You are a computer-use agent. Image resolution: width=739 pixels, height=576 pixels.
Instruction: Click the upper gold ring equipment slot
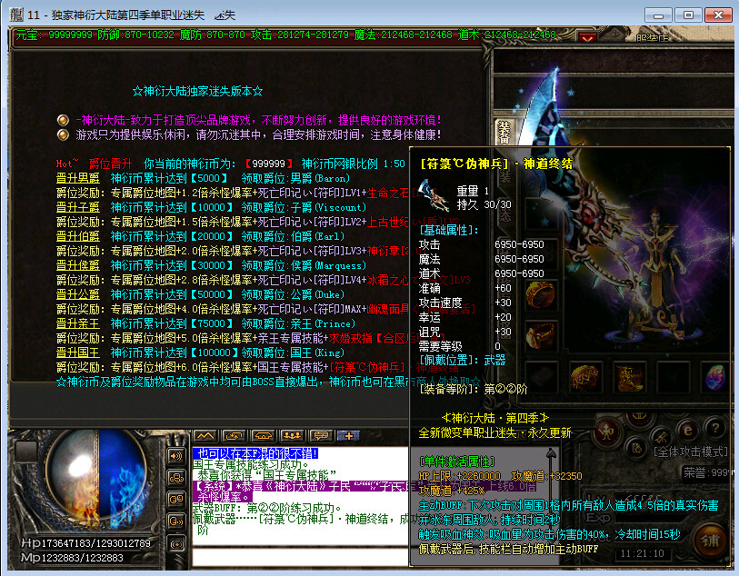click(539, 294)
